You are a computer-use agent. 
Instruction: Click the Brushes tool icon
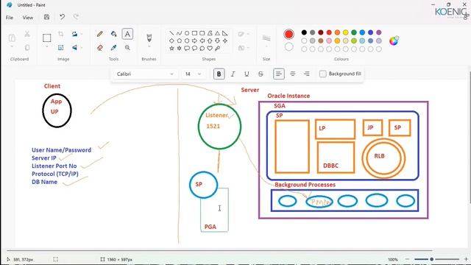(x=149, y=38)
